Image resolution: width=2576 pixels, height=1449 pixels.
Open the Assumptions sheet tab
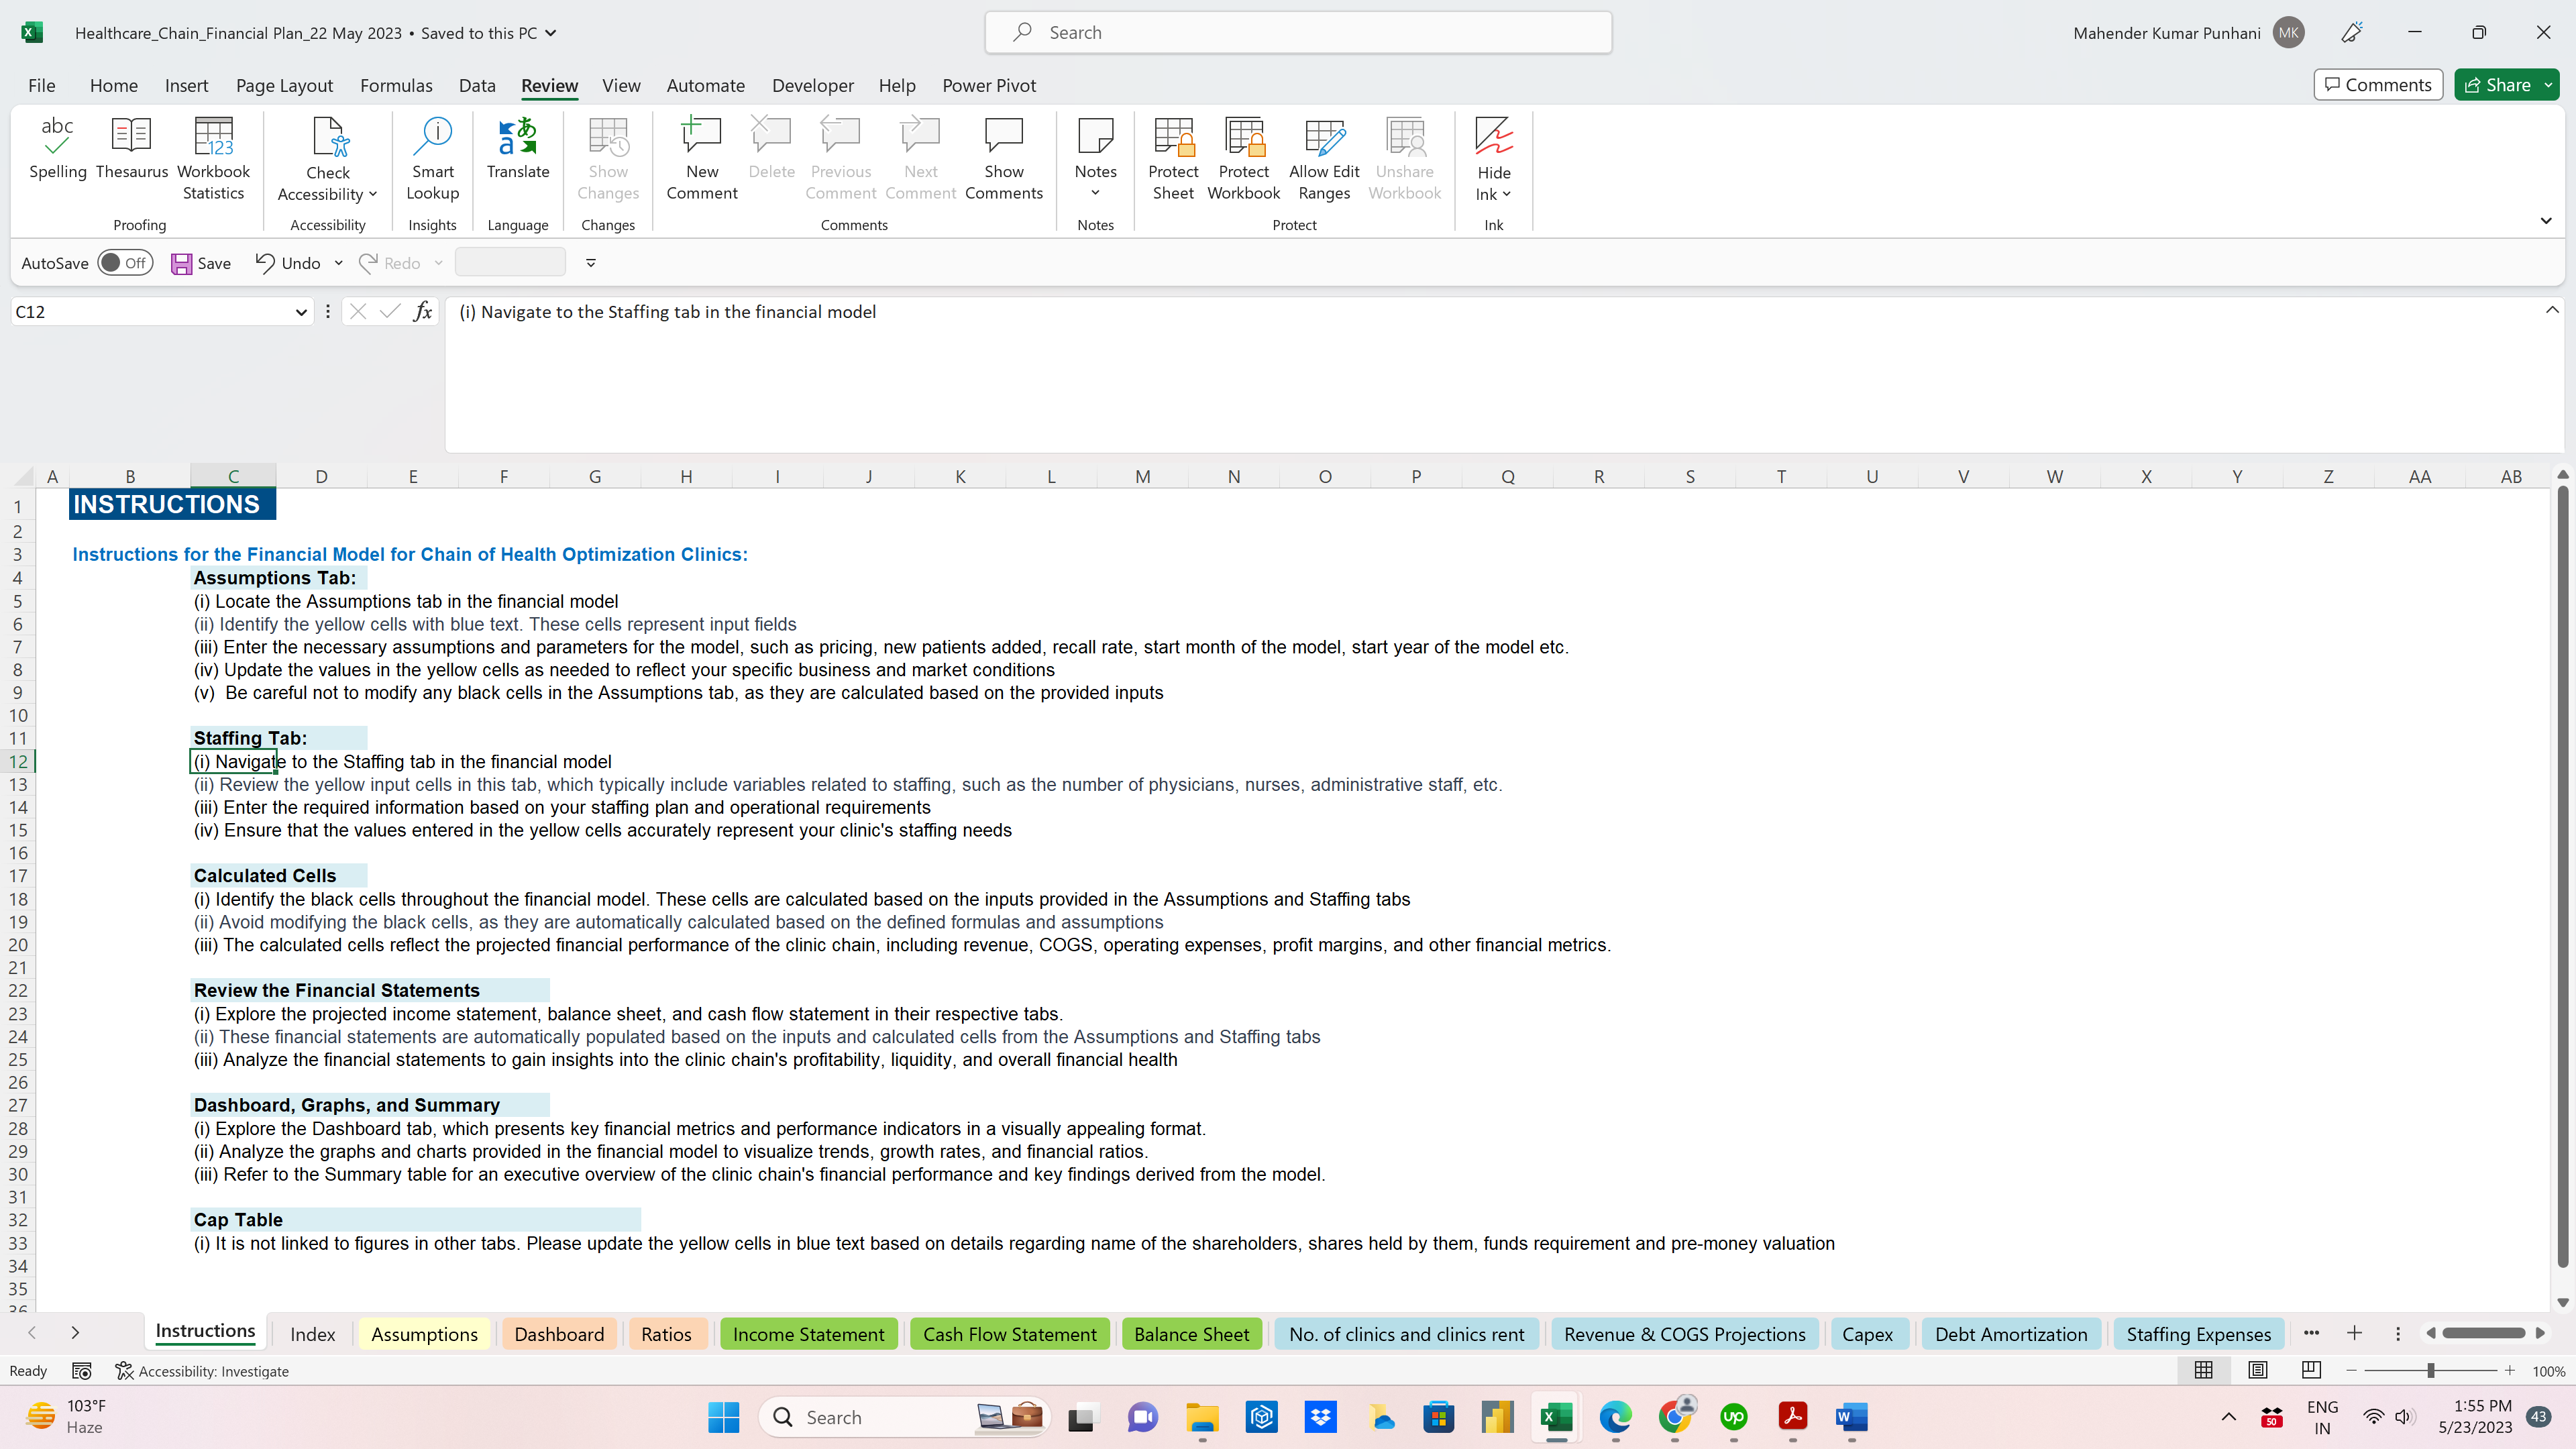[x=424, y=1334]
